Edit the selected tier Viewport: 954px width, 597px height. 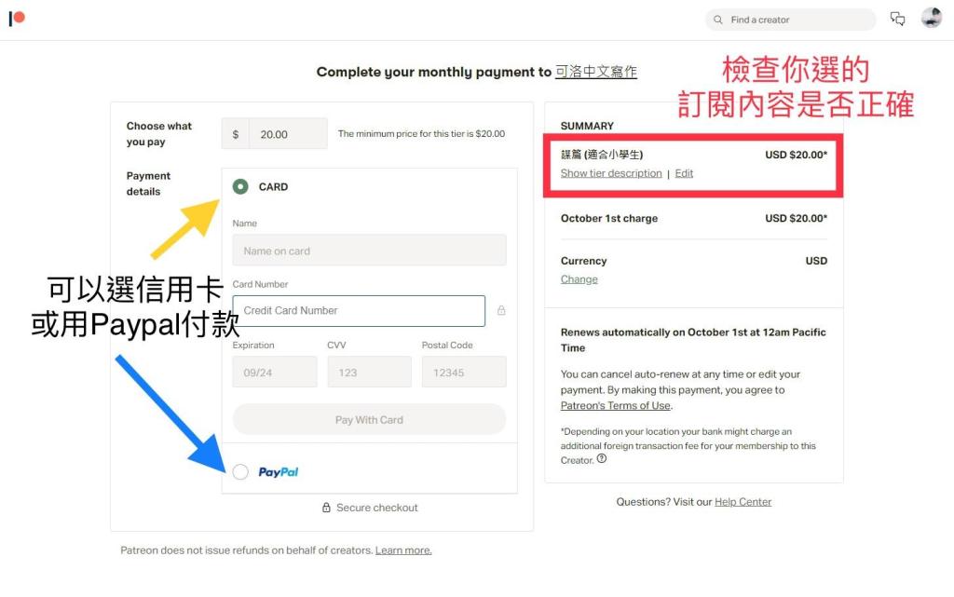(684, 173)
